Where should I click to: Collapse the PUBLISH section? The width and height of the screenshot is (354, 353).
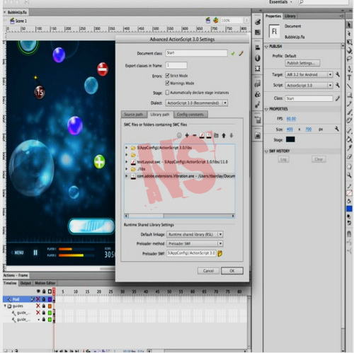pyautogui.click(x=266, y=47)
